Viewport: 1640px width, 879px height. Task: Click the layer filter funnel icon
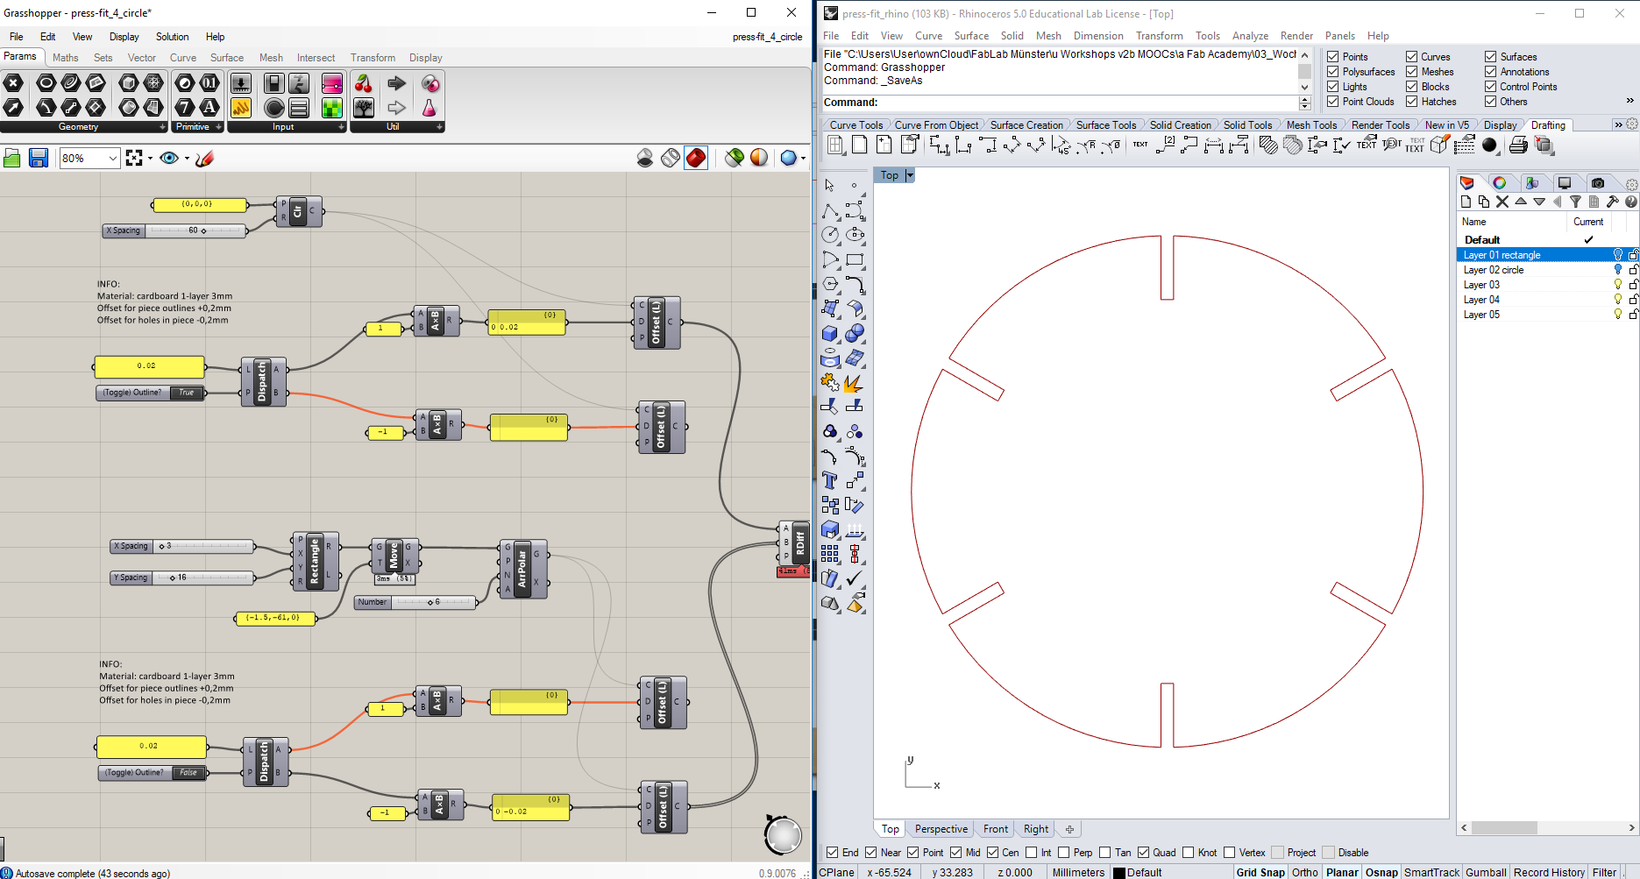pyautogui.click(x=1575, y=202)
